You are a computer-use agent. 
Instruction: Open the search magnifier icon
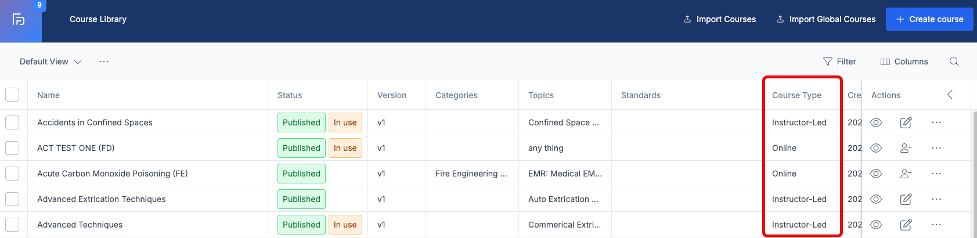tap(954, 62)
